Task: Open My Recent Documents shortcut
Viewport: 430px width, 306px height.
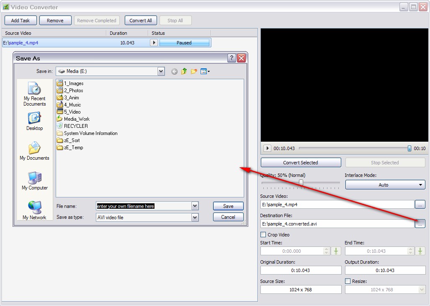Action: coord(34,94)
